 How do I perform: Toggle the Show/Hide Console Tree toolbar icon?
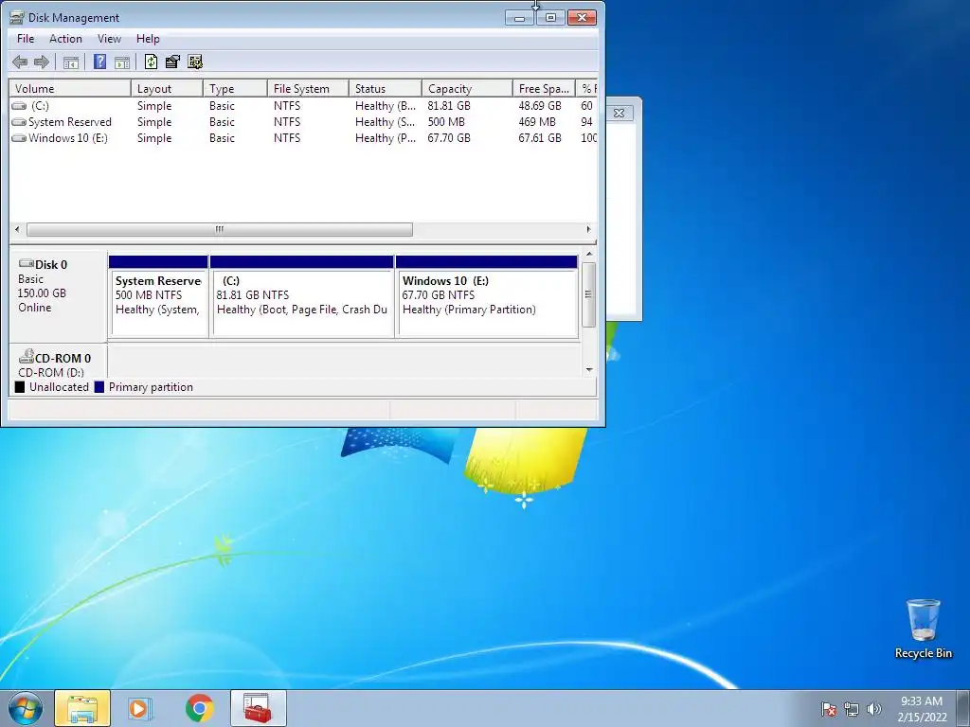pyautogui.click(x=70, y=62)
